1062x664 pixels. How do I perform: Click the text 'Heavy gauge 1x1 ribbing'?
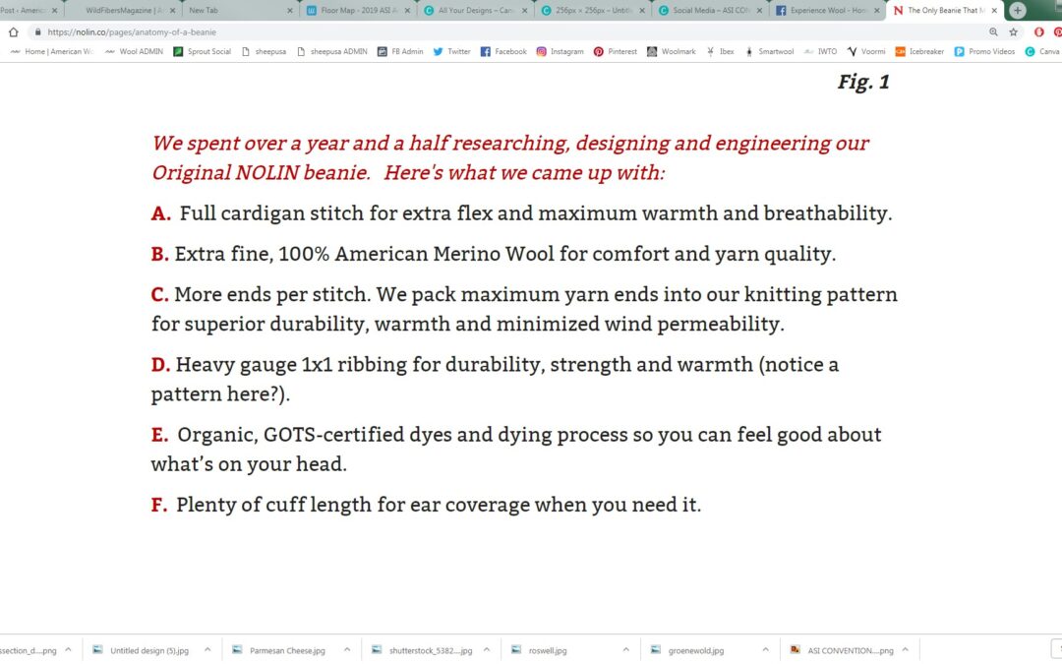pos(291,365)
